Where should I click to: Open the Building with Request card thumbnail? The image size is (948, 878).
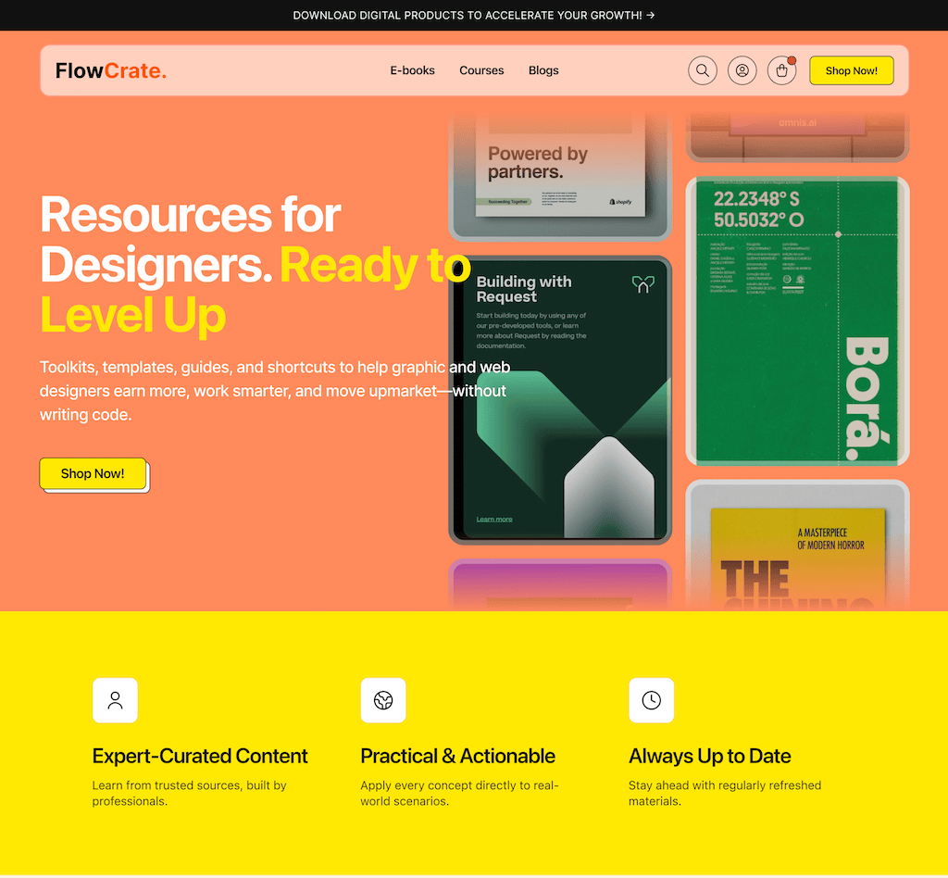point(560,400)
